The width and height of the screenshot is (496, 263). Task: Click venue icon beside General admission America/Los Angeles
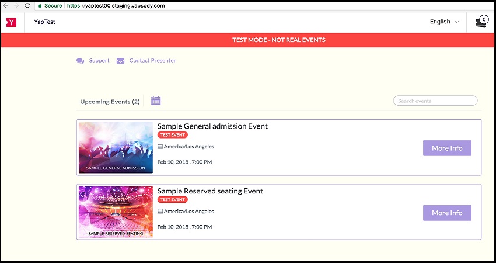(x=160, y=147)
